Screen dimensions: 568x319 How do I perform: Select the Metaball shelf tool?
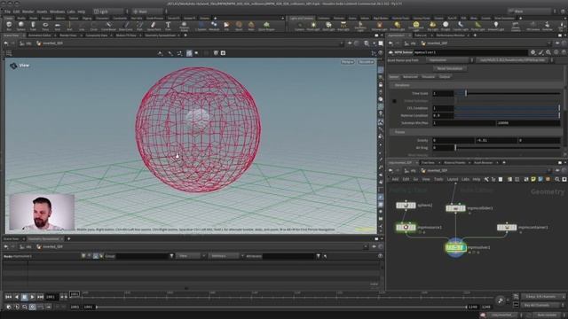[x=214, y=26]
